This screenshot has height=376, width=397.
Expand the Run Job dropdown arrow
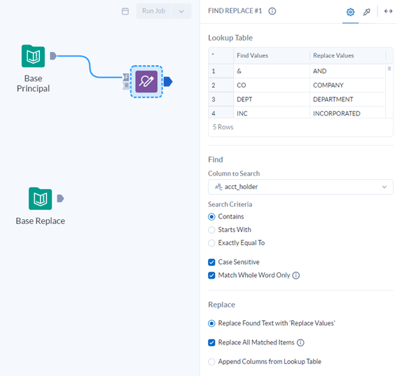coord(181,11)
